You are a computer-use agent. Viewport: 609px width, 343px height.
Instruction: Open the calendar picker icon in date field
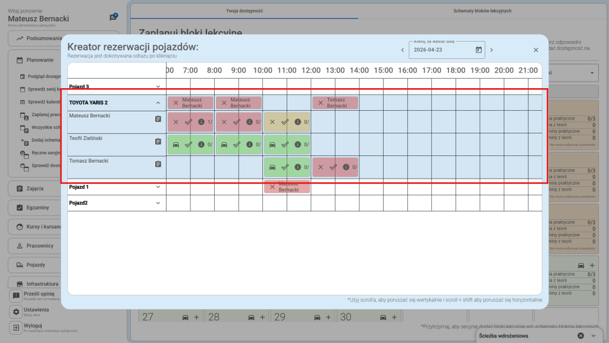[479, 50]
